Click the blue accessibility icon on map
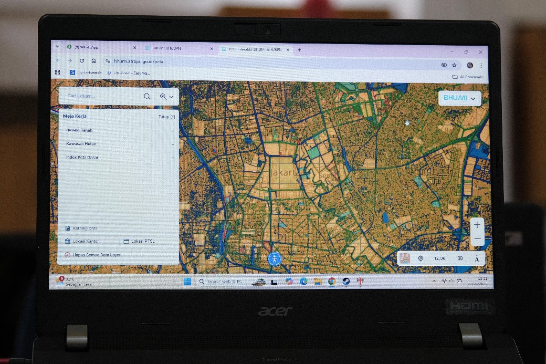546x364 pixels. pyautogui.click(x=275, y=258)
